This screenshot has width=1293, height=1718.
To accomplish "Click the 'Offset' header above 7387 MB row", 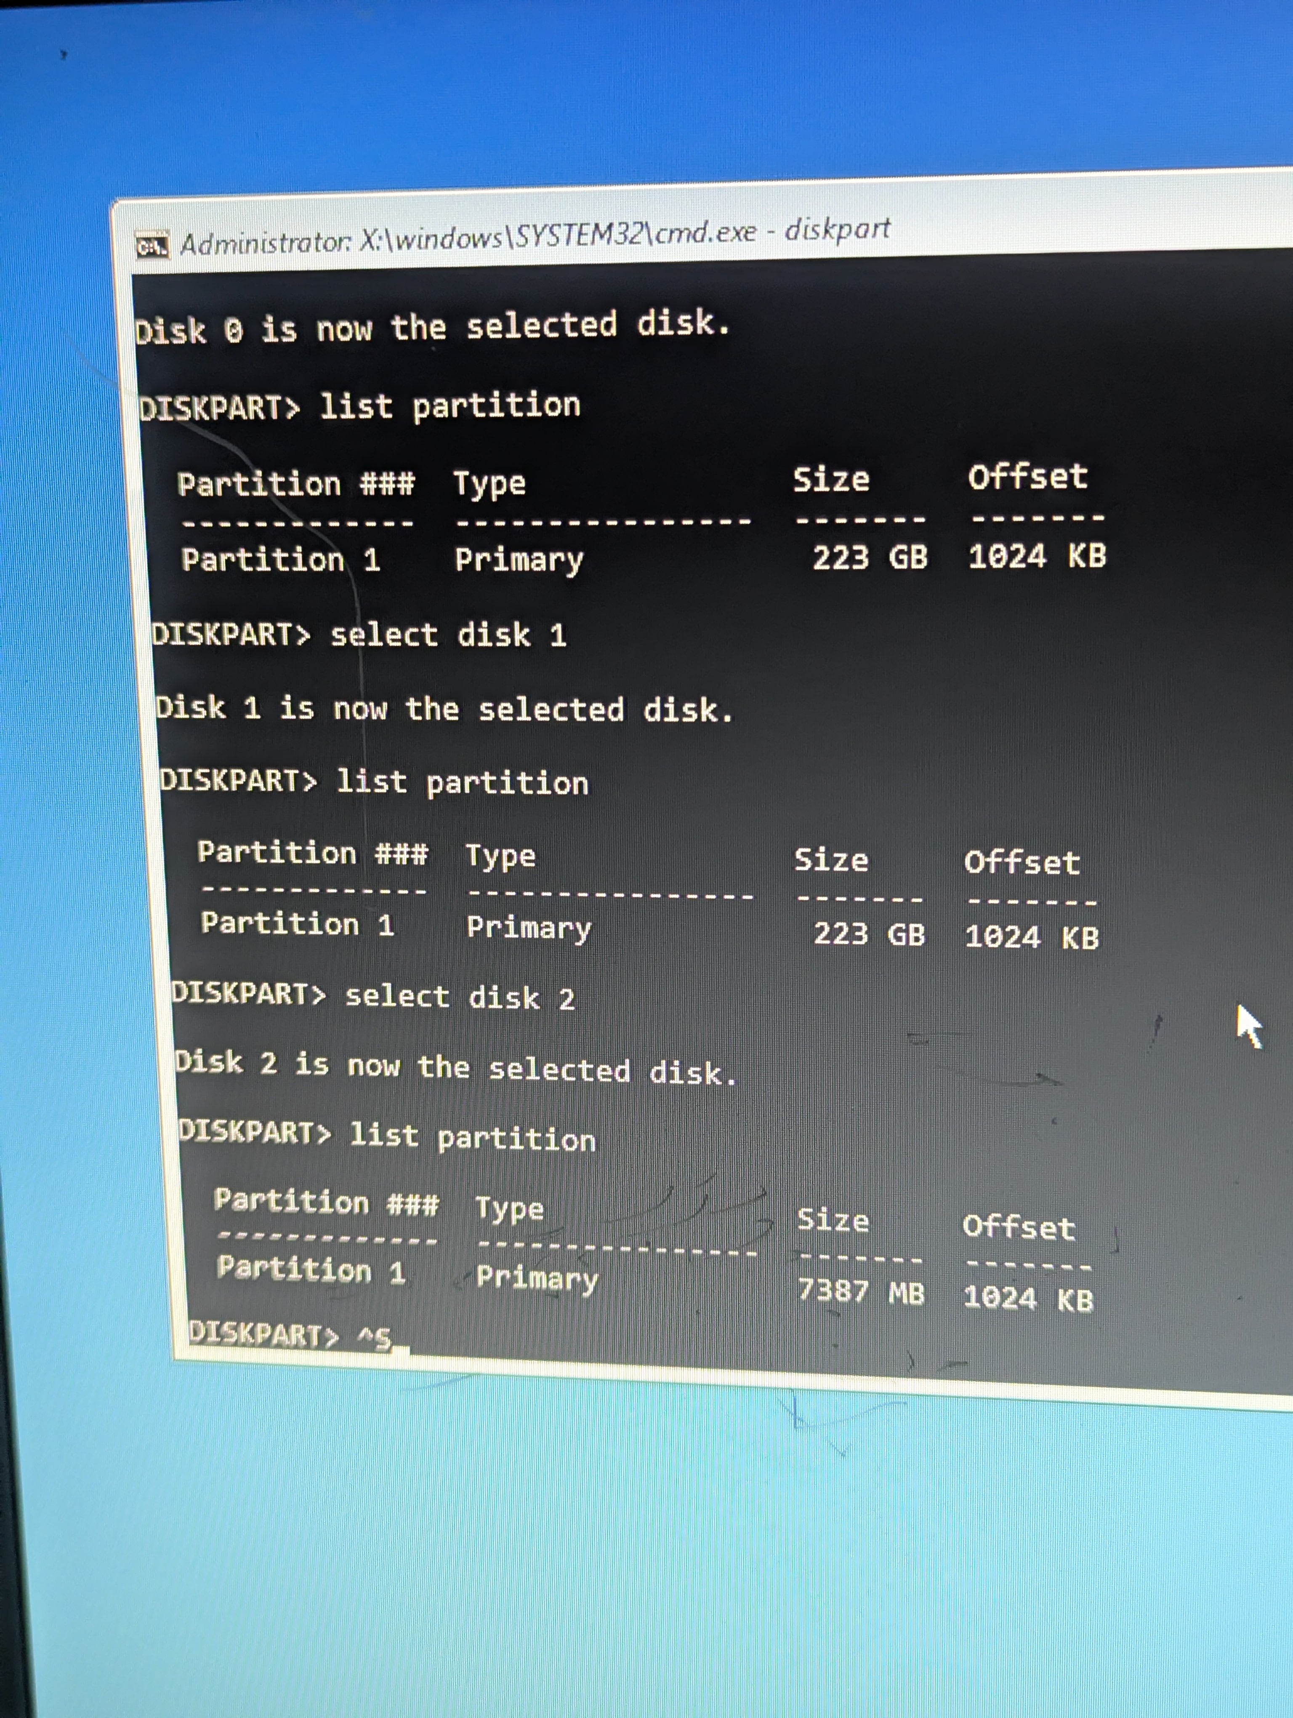I will click(1019, 1227).
